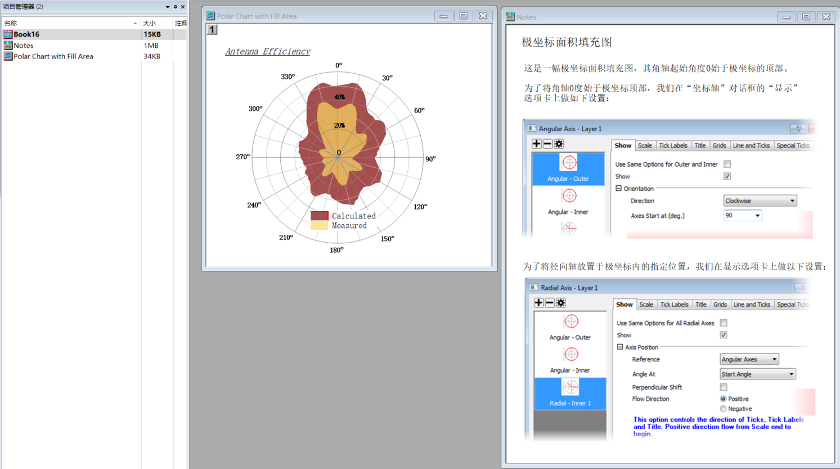Image resolution: width=840 pixels, height=469 pixels.
Task: Click the Radial Axis dialog title icon
Action: (534, 287)
